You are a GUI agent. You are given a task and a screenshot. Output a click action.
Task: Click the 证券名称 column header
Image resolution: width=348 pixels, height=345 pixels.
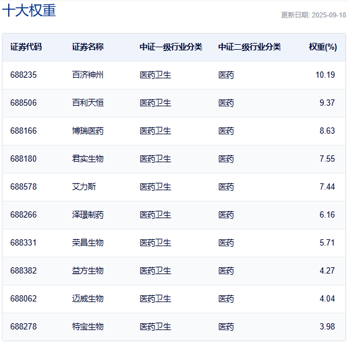click(88, 47)
